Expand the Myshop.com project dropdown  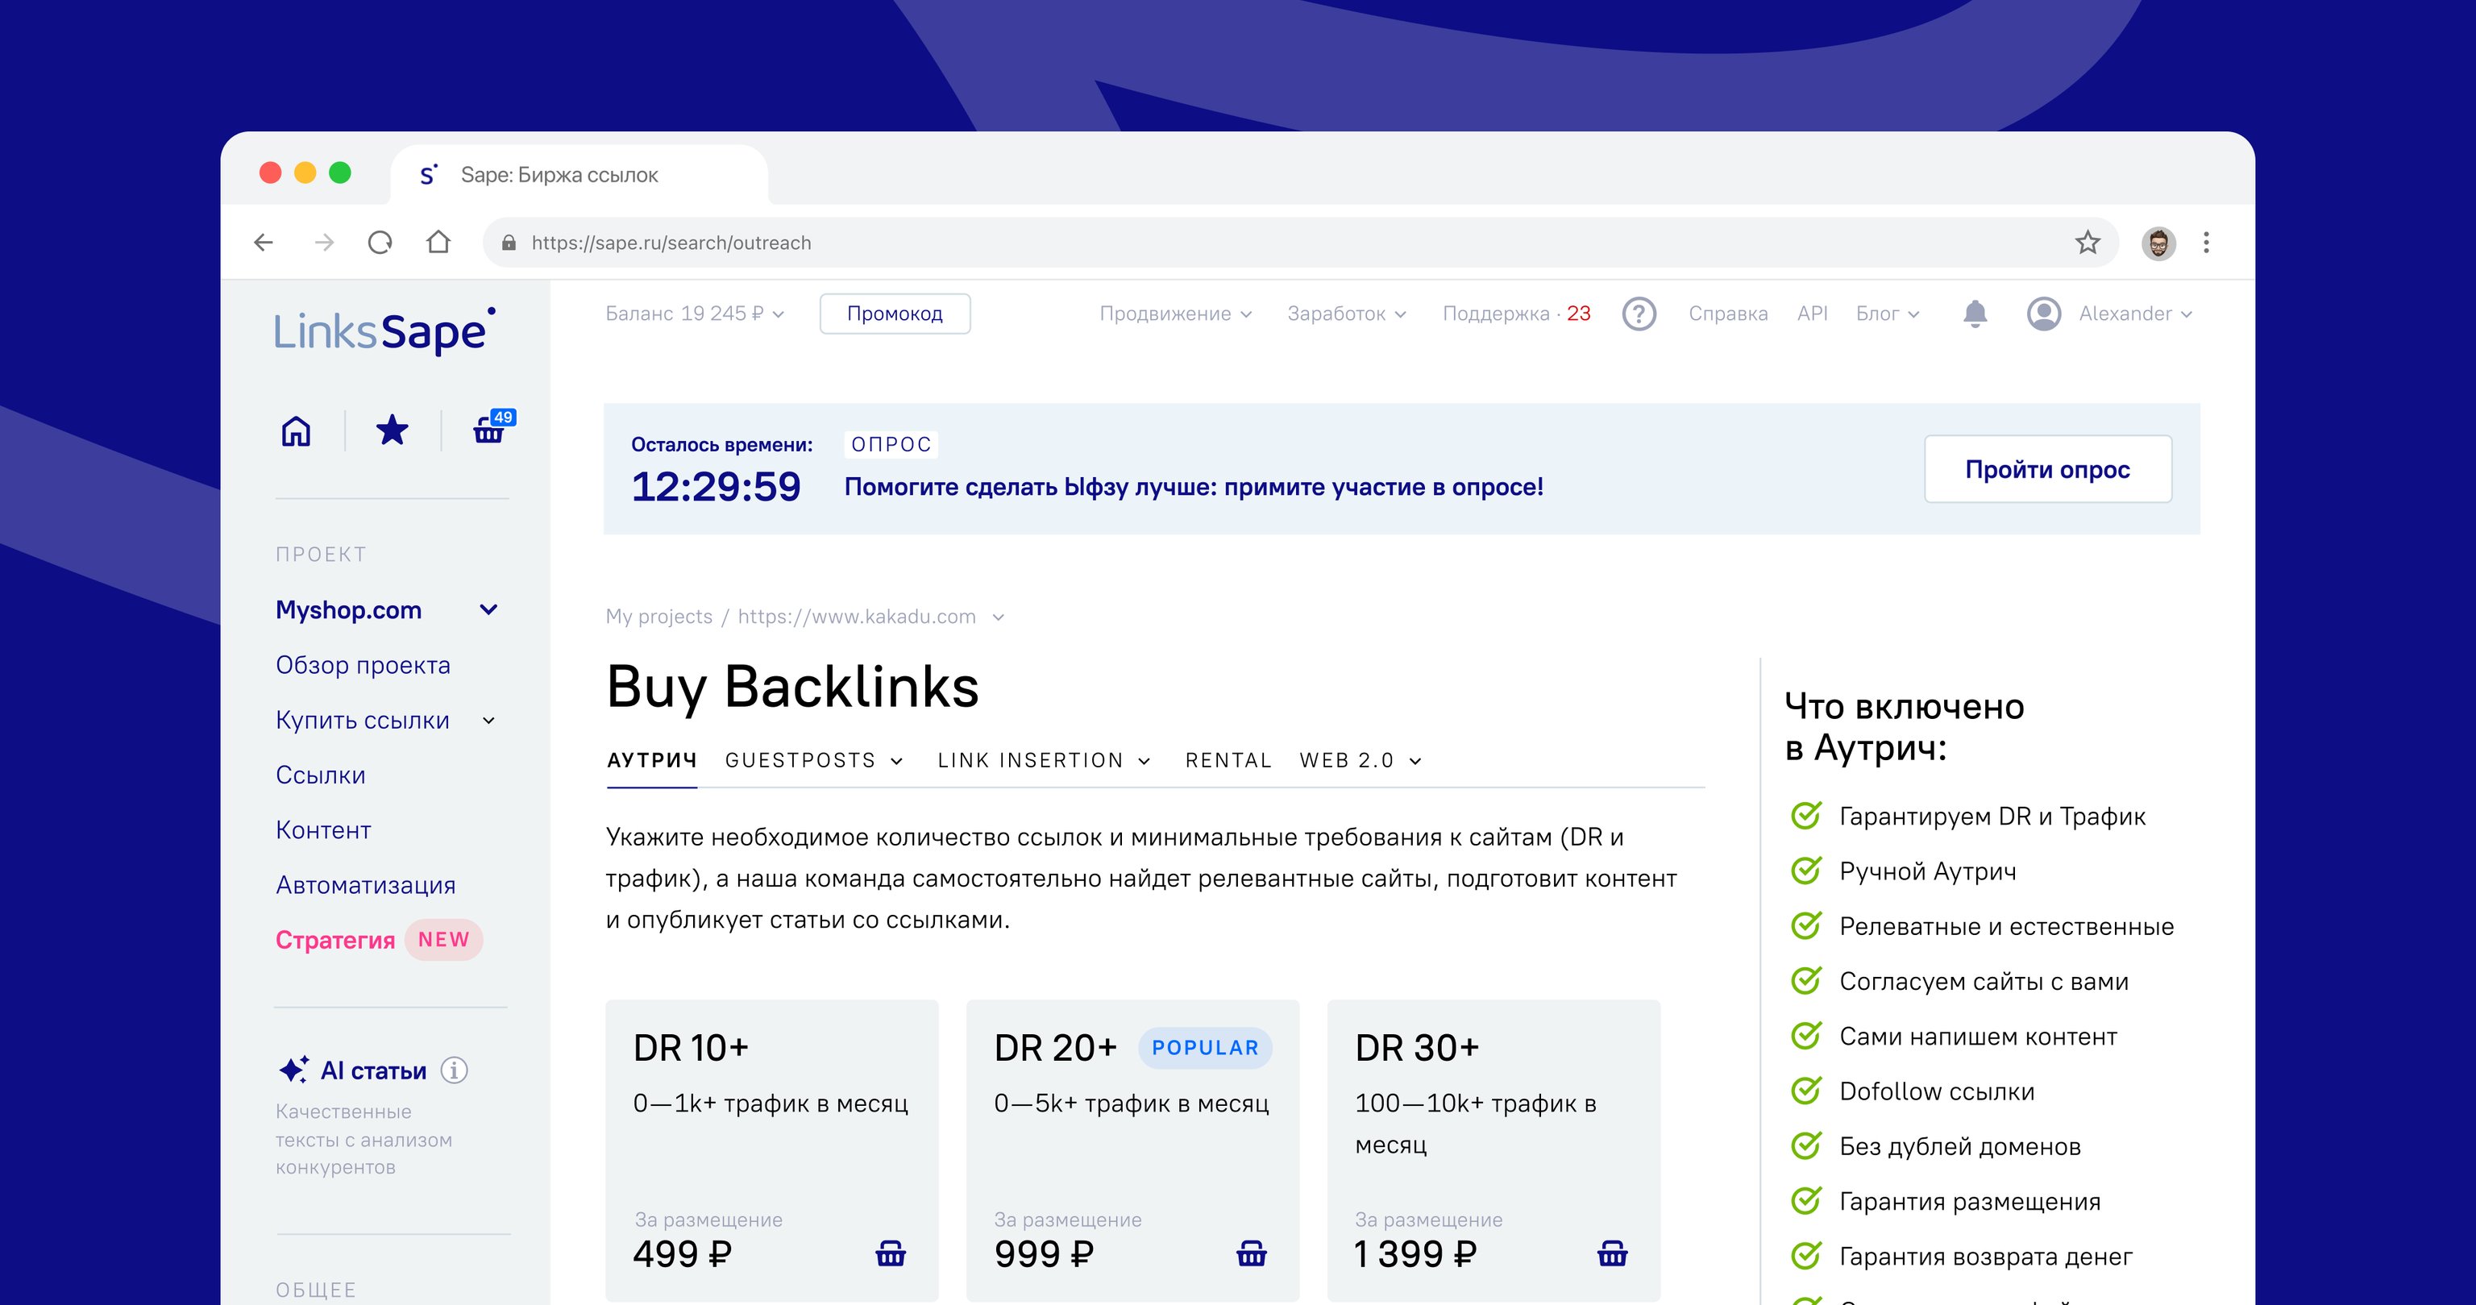488,609
